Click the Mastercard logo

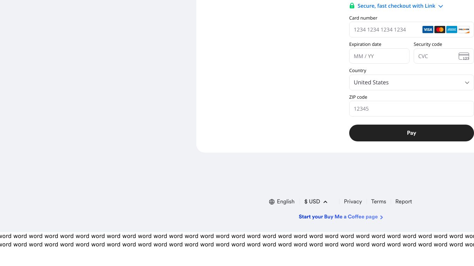[440, 30]
